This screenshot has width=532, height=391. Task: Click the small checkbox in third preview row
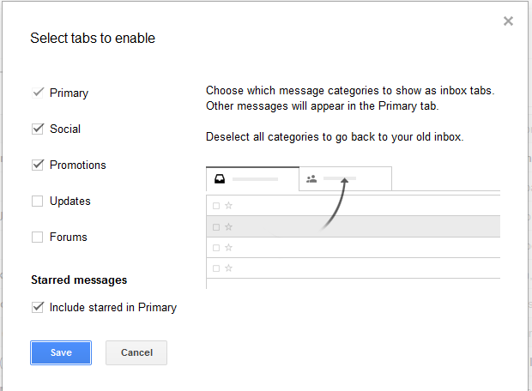tap(216, 249)
